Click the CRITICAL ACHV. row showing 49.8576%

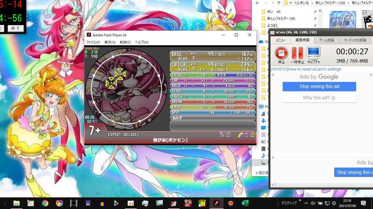tap(213, 67)
